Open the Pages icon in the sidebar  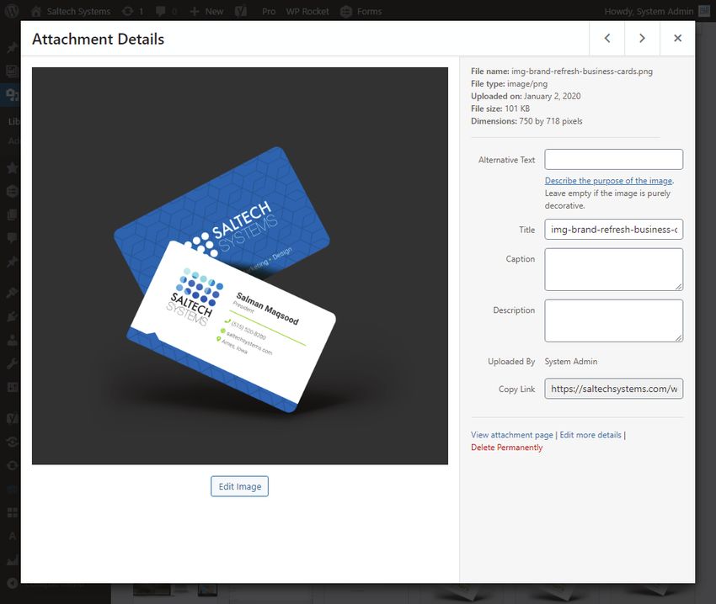pyautogui.click(x=13, y=215)
